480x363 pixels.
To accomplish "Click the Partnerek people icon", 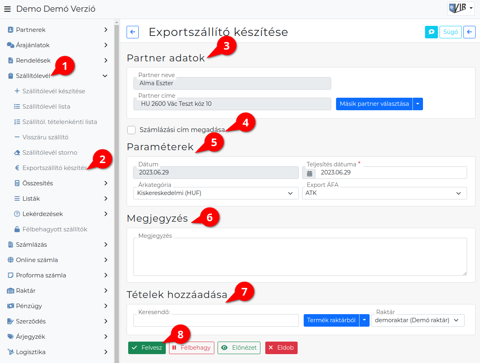I will [11, 29].
